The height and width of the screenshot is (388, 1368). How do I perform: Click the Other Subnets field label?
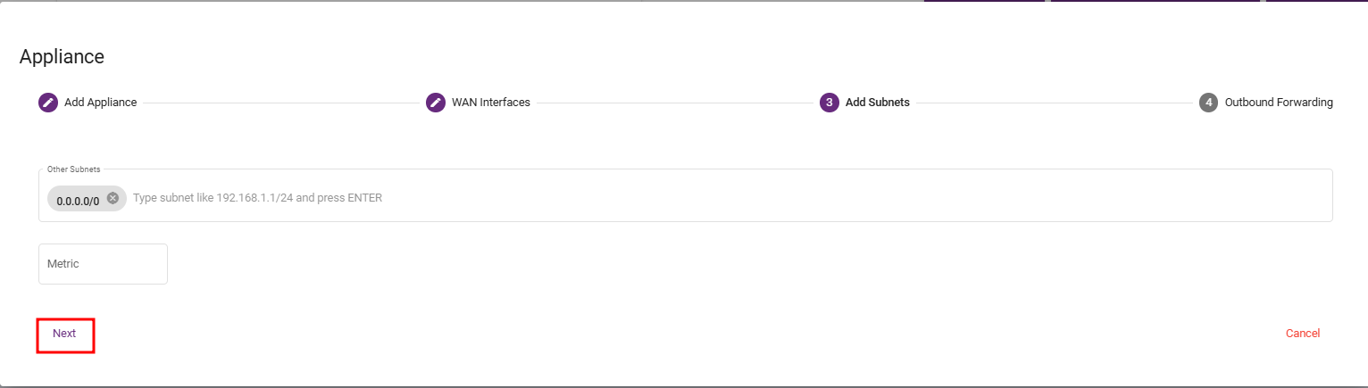click(73, 169)
